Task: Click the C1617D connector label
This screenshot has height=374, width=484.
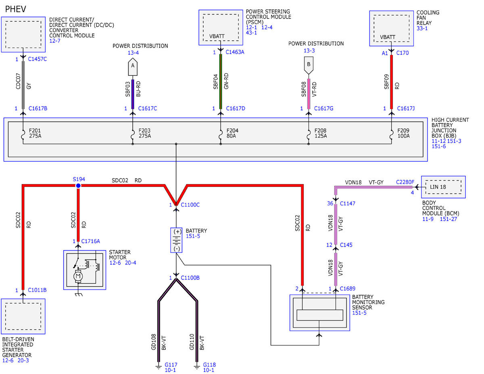Action: 236,109
